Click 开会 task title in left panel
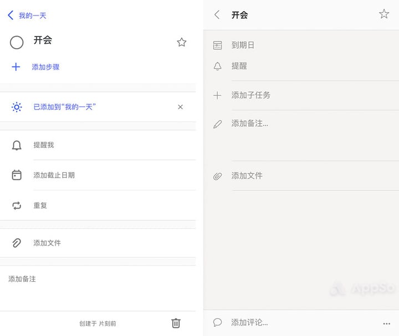 pyautogui.click(x=43, y=40)
